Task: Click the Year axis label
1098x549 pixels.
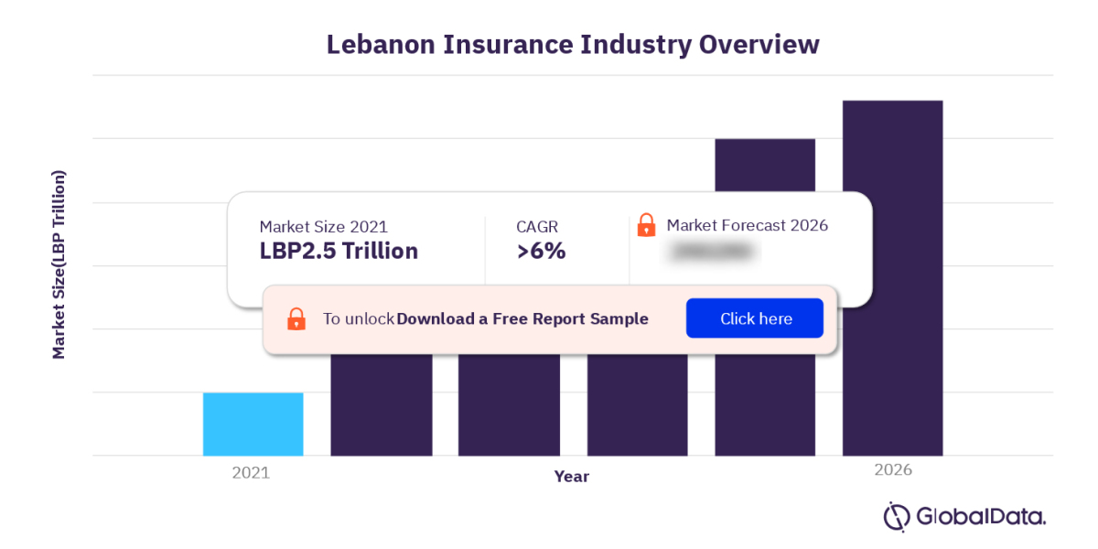Action: click(x=571, y=476)
